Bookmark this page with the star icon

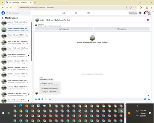135,8
